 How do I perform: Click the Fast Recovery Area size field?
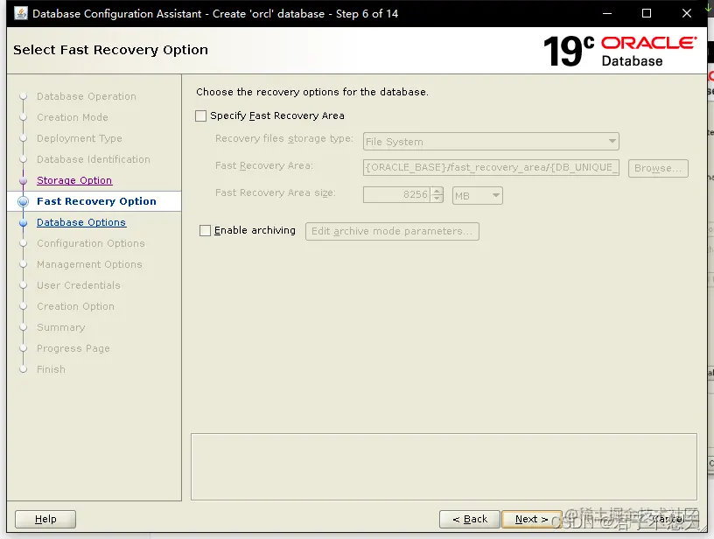click(x=396, y=195)
